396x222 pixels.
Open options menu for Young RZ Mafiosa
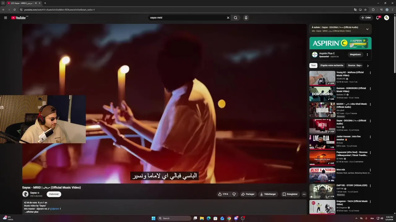click(x=370, y=73)
